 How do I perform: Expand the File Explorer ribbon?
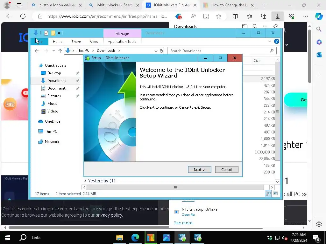(269, 41)
